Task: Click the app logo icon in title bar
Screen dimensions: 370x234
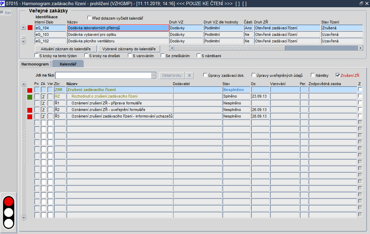Action: (2, 3)
